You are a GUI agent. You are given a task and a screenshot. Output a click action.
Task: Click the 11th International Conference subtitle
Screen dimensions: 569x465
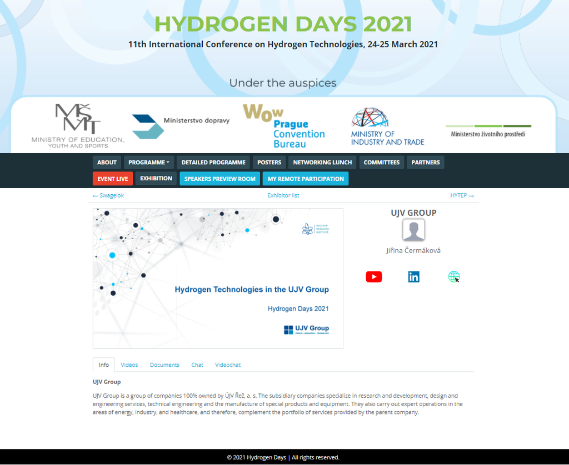coord(283,44)
